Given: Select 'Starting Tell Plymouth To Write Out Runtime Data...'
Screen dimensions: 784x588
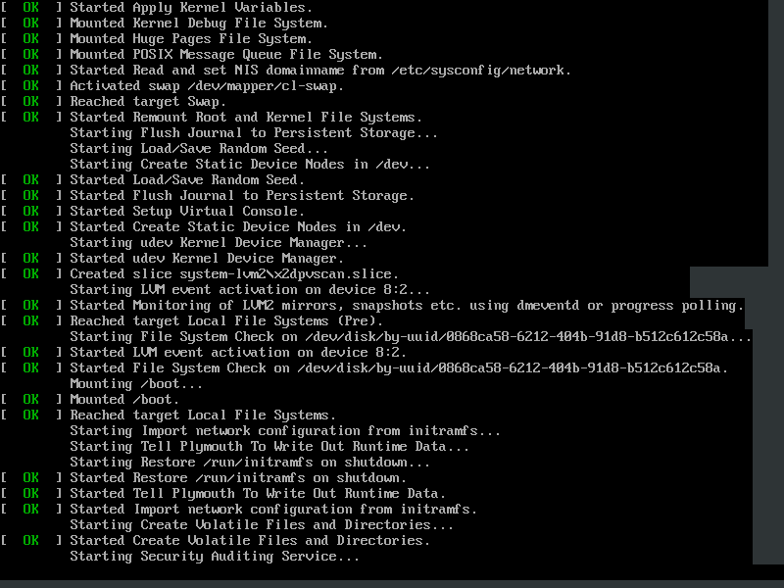Looking at the screenshot, I should (x=269, y=447).
